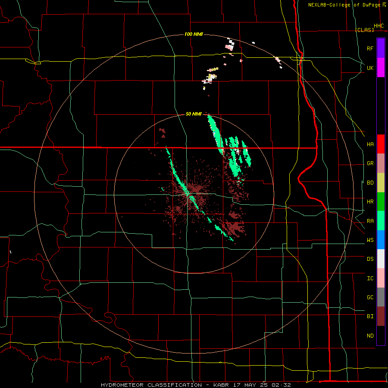This screenshot has height=388, width=388.
Task: Click the KABR radar site identifier
Action: click(x=221, y=385)
